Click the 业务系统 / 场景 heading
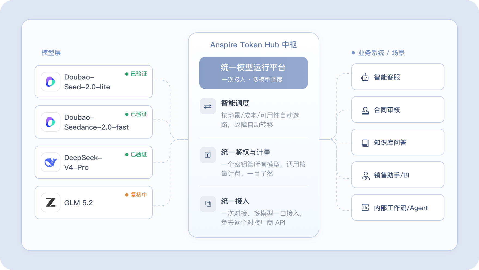479x270 pixels. (x=381, y=53)
